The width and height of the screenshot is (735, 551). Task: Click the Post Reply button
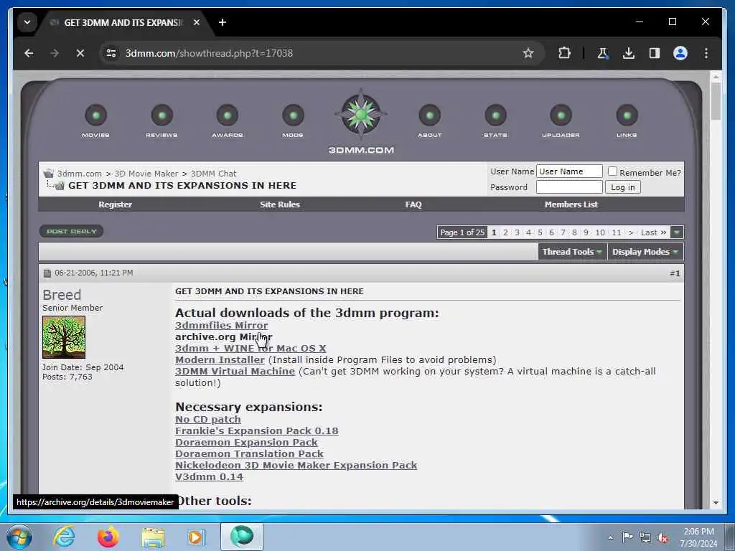(x=71, y=232)
